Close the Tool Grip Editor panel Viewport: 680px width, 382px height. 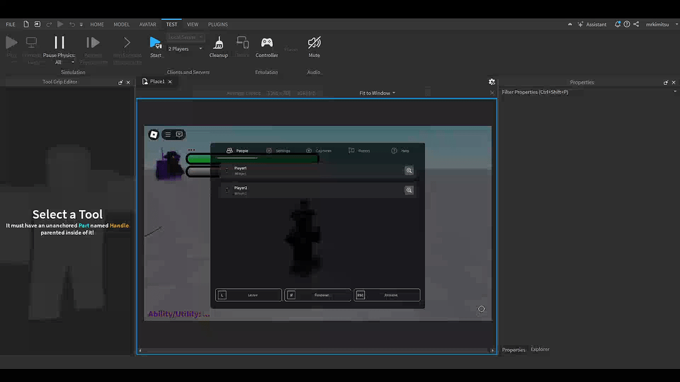(x=128, y=82)
